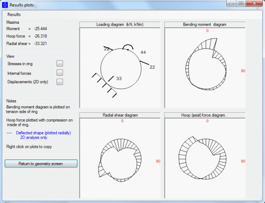Click the Moment label under Maxima
265x203 pixels.
[13, 29]
